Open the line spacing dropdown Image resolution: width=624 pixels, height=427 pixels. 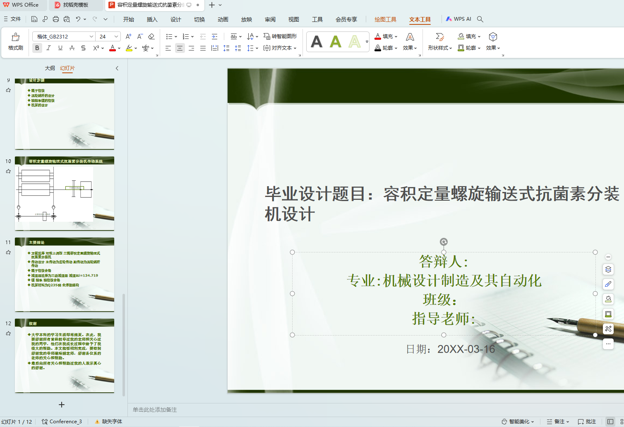click(x=252, y=48)
